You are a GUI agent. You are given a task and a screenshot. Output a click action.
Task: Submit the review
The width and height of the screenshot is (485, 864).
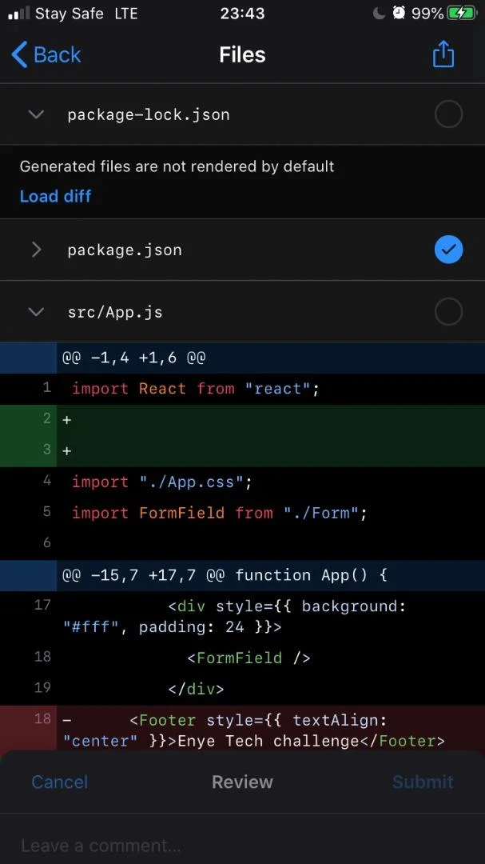[423, 782]
